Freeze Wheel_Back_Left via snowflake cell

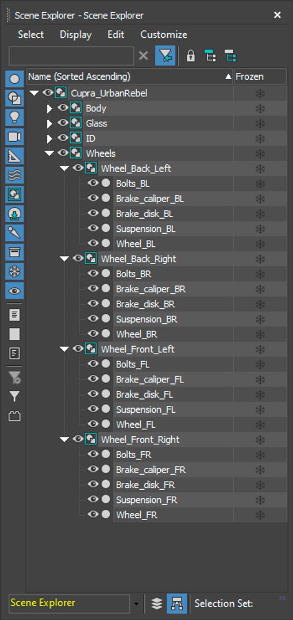click(x=260, y=169)
